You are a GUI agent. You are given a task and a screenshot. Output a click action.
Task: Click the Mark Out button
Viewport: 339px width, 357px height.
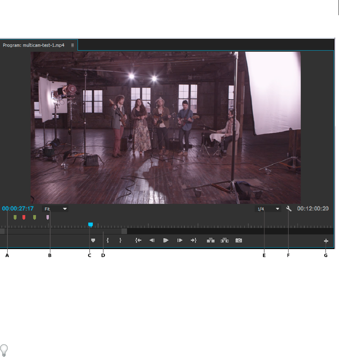point(120,240)
